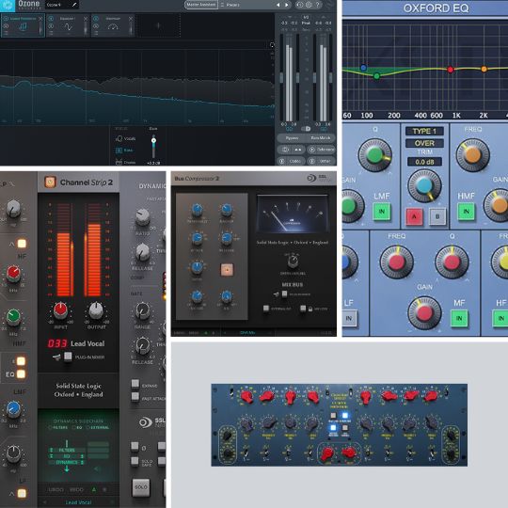Click the Bypass button in Ozone
Viewport: 508px width, 508px height.
coord(292,138)
